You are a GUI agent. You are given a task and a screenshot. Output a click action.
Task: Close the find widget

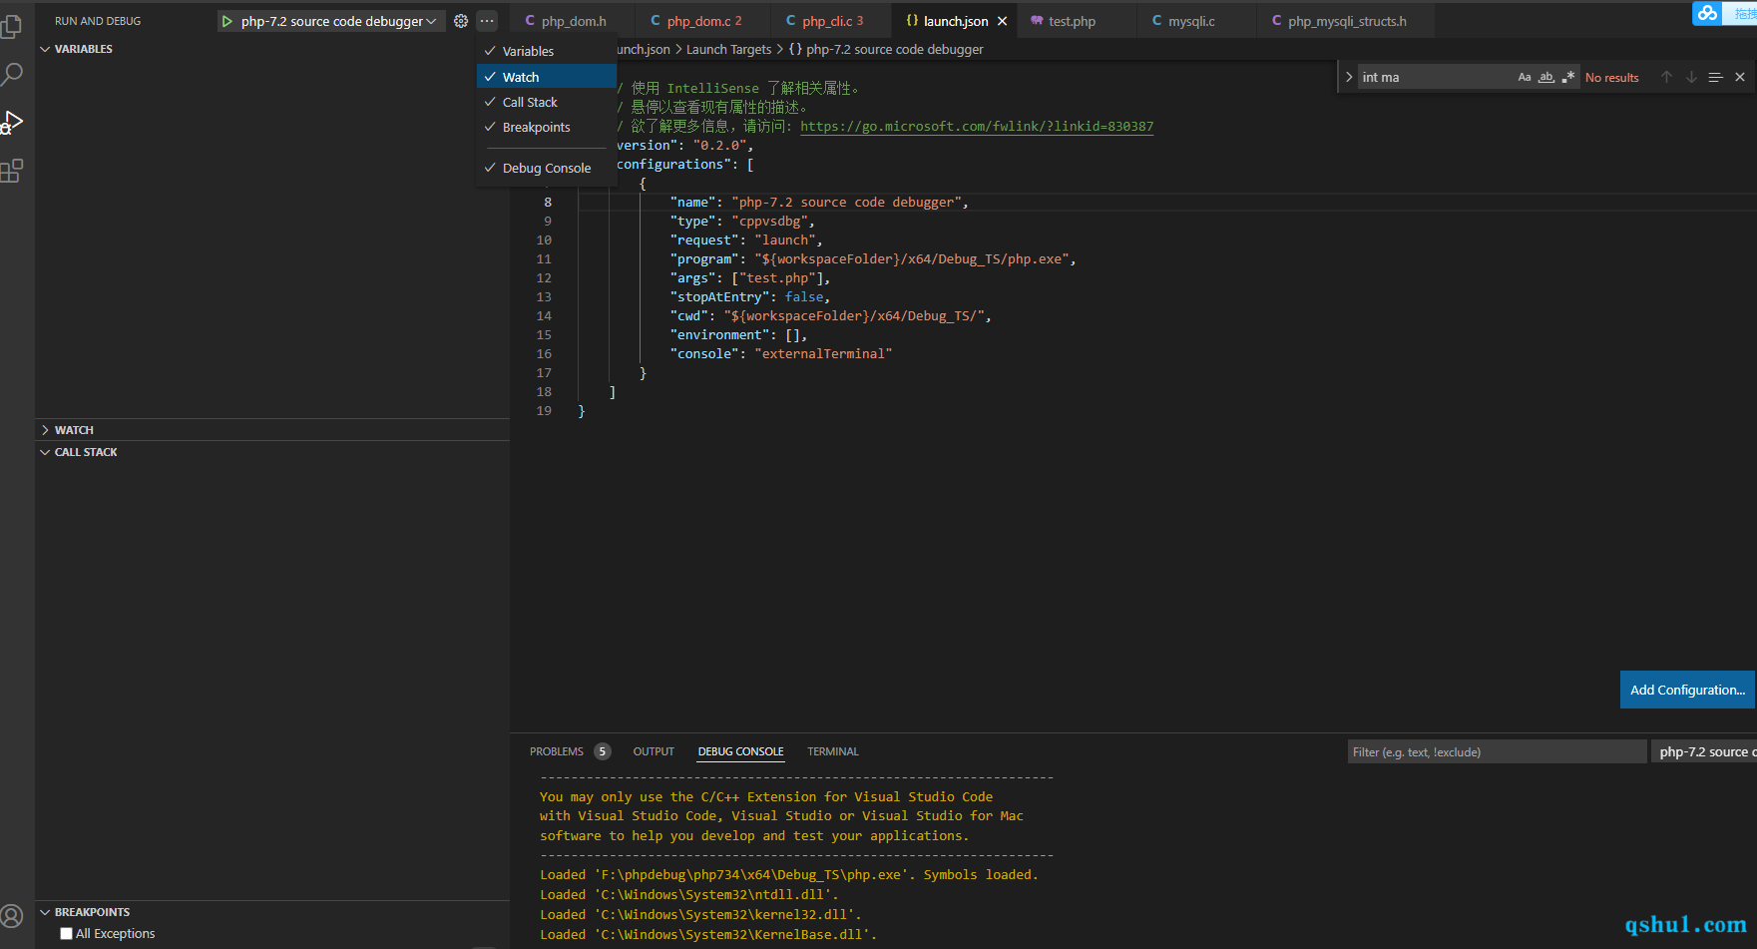1740,77
